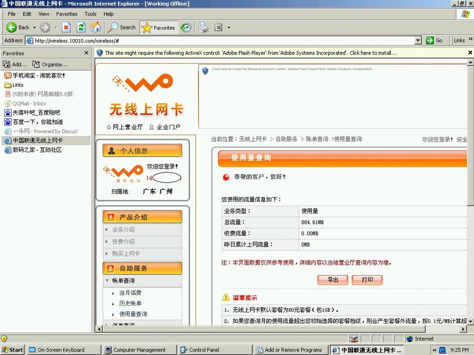This screenshot has height=355, width=474.
Task: Toggle the Favorites toolbar button
Action: point(159,27)
